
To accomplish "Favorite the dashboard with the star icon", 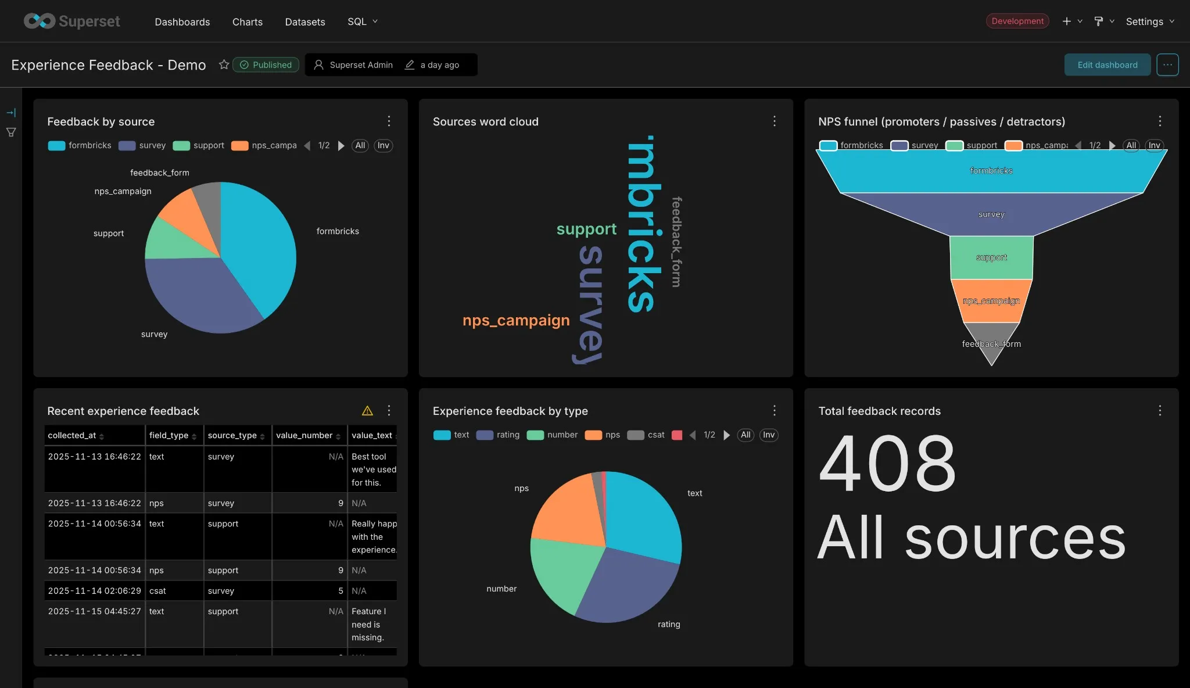I will (x=224, y=64).
